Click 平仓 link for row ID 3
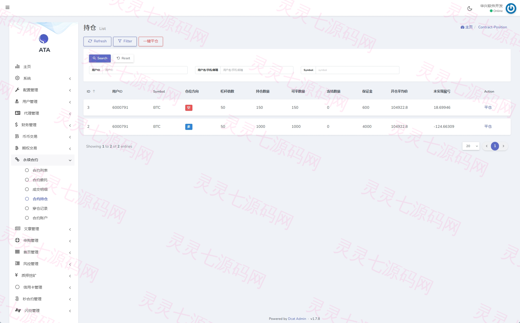 (x=488, y=107)
